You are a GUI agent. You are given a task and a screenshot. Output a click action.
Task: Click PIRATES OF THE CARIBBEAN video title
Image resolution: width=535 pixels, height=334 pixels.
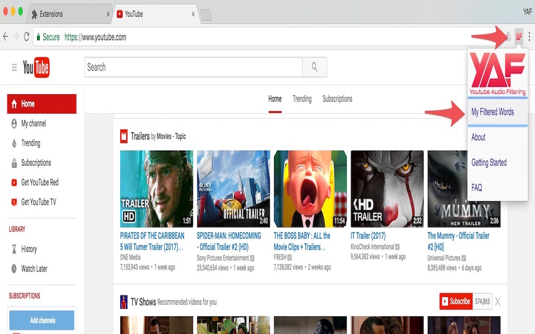(152, 241)
